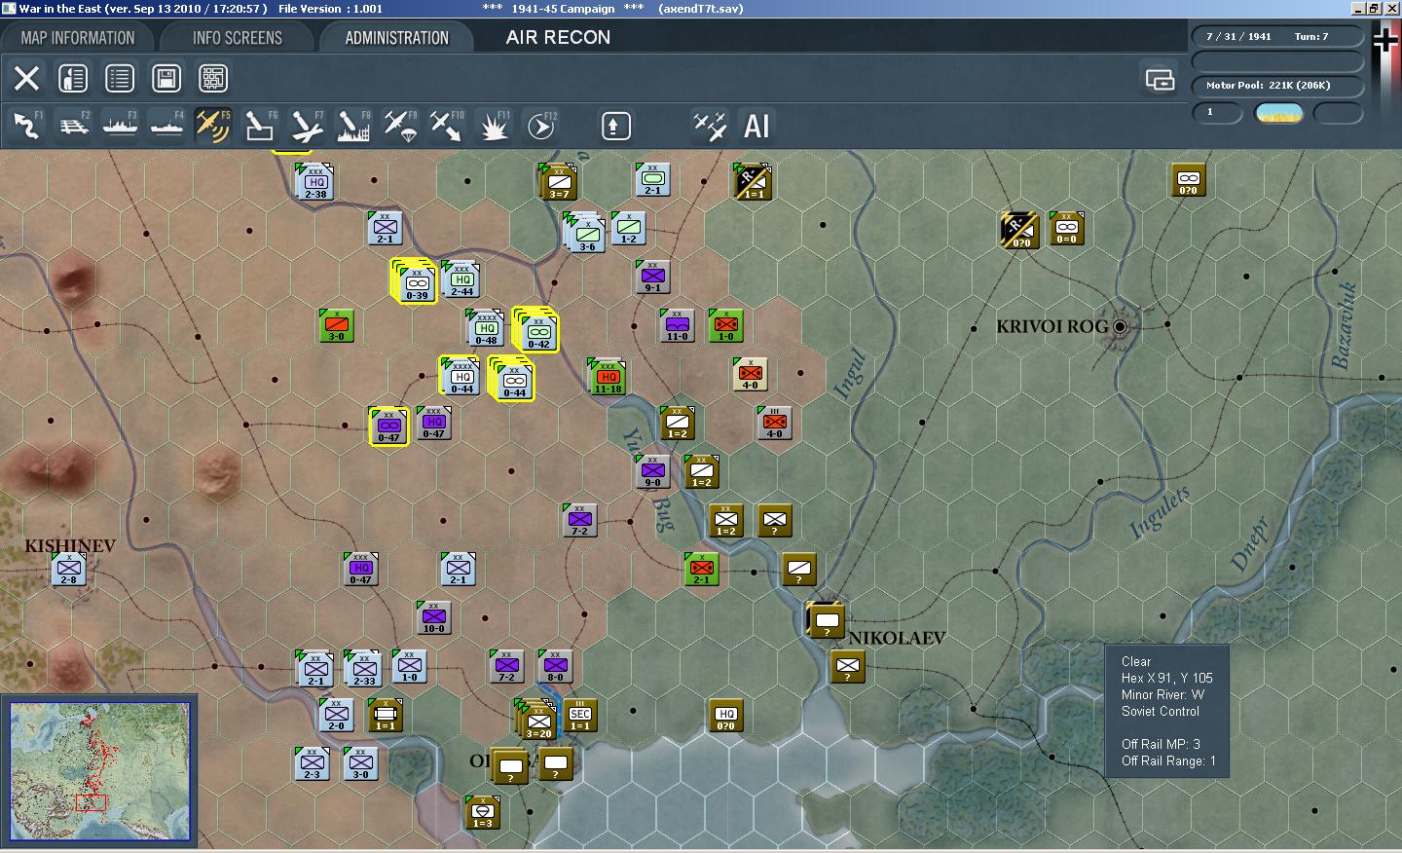Select Bomb Unit mode (F6)
This screenshot has width=1402, height=853.
(x=260, y=126)
